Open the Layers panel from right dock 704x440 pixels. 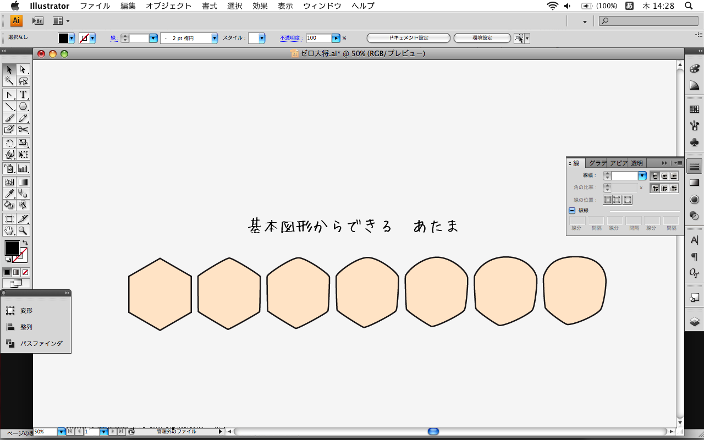click(694, 322)
